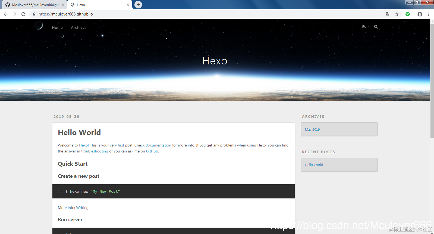Open the Chrome three-dot menu
Image resolution: width=434 pixels, height=234 pixels.
[x=429, y=14]
